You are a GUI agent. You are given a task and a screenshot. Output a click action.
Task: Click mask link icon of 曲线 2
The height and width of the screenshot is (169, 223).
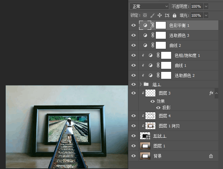click(x=153, y=45)
